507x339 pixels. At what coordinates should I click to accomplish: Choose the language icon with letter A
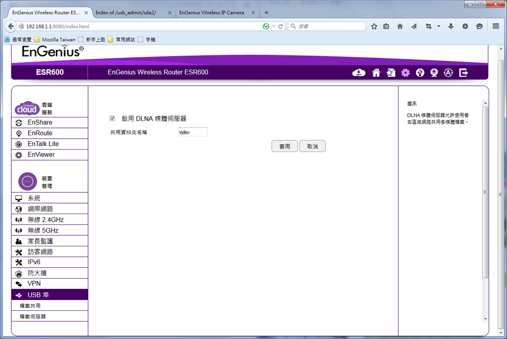click(448, 73)
